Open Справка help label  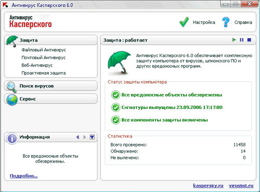tap(243, 22)
